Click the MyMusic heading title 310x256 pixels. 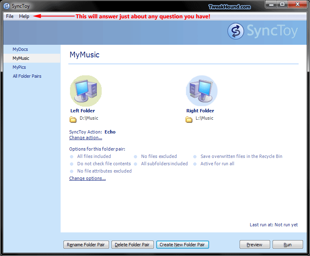85,55
